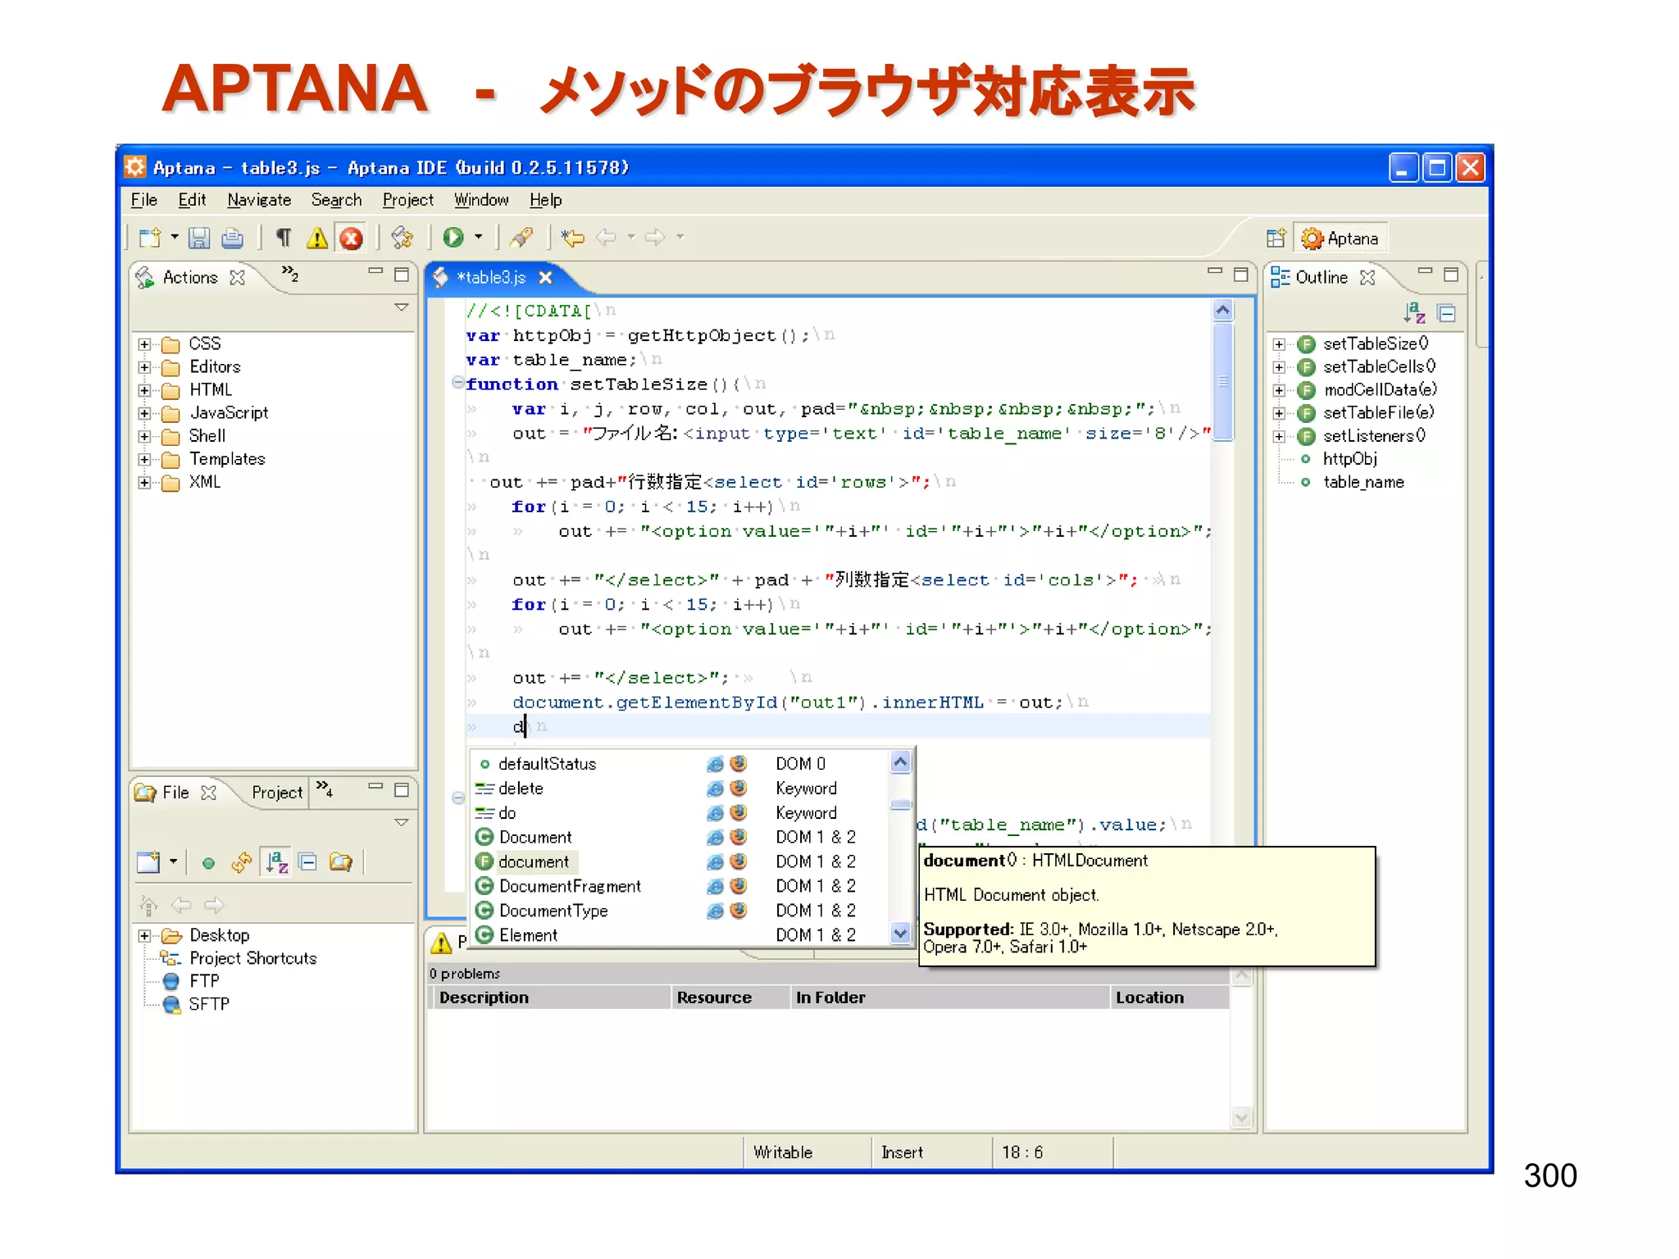
Task: Toggle the show whitespace pilcrow icon
Action: point(284,238)
